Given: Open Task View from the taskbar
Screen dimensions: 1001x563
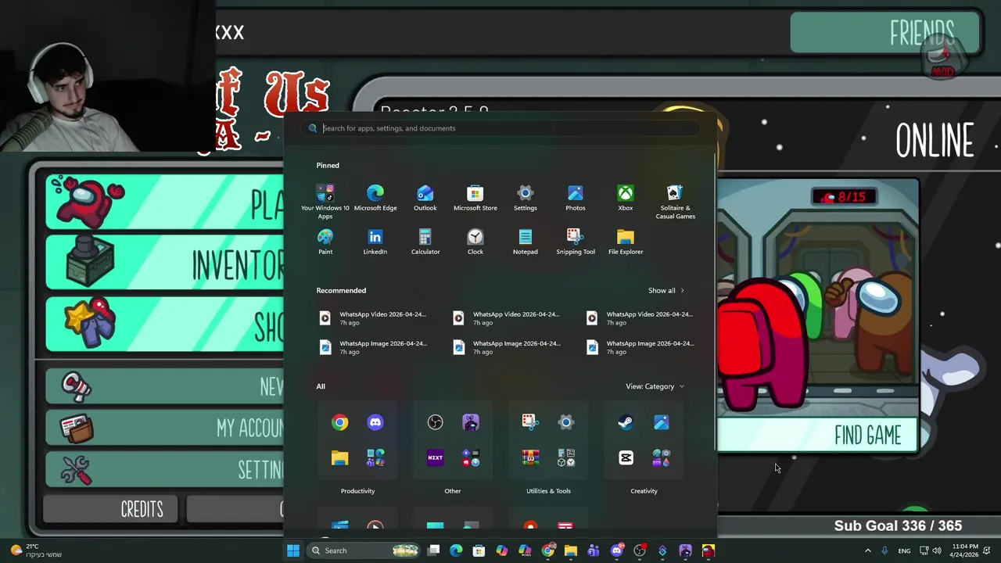Looking at the screenshot, I should click(434, 550).
